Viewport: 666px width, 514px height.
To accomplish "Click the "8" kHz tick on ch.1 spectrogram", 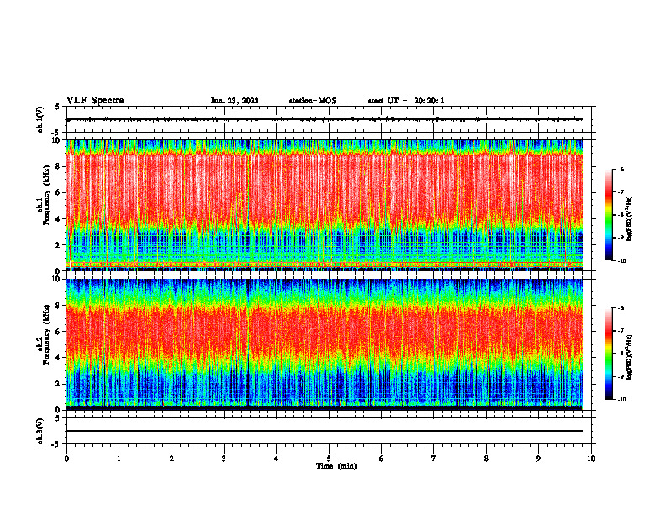I will click(59, 166).
